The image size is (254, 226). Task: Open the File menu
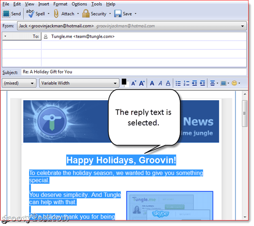(6, 4)
